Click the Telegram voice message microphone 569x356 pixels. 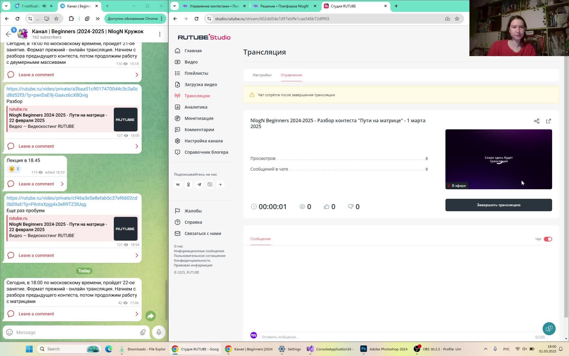click(x=159, y=332)
